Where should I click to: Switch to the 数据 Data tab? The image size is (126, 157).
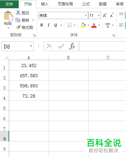pos(103,4)
